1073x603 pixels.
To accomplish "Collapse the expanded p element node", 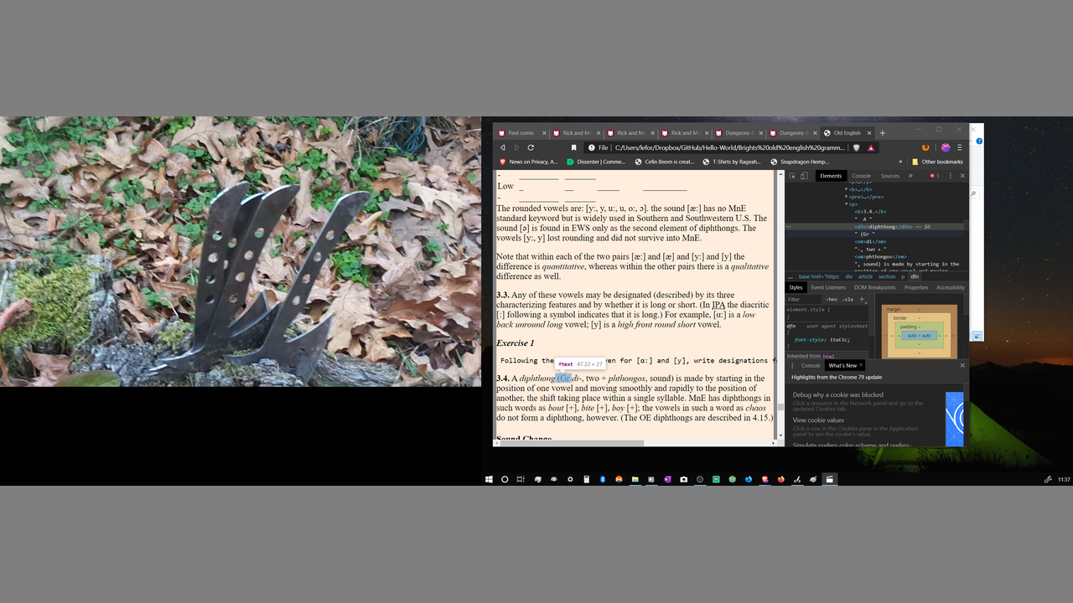I will pos(847,204).
